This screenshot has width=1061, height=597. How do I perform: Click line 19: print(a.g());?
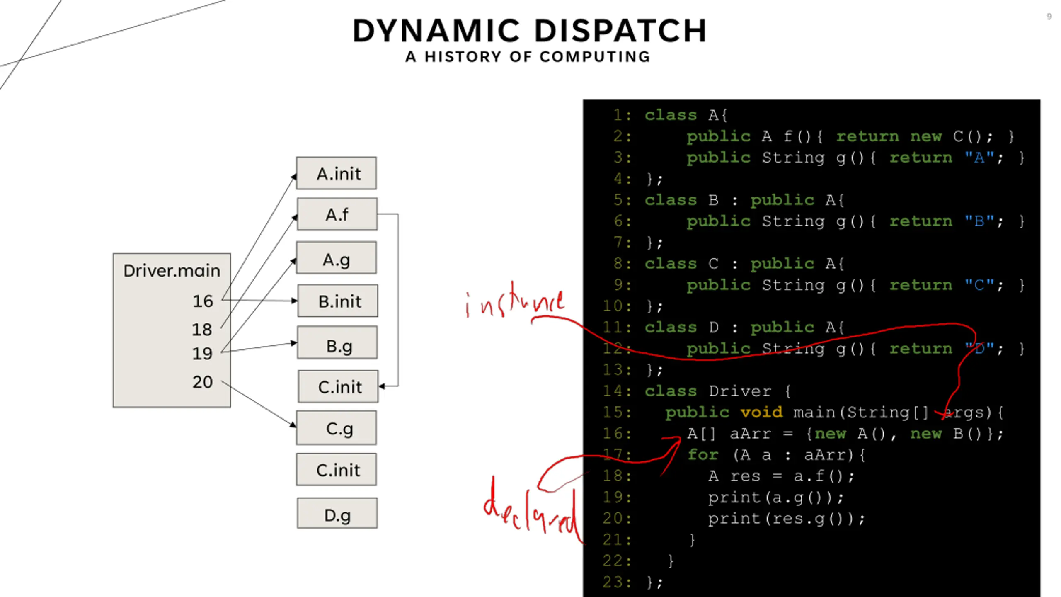[723, 497]
